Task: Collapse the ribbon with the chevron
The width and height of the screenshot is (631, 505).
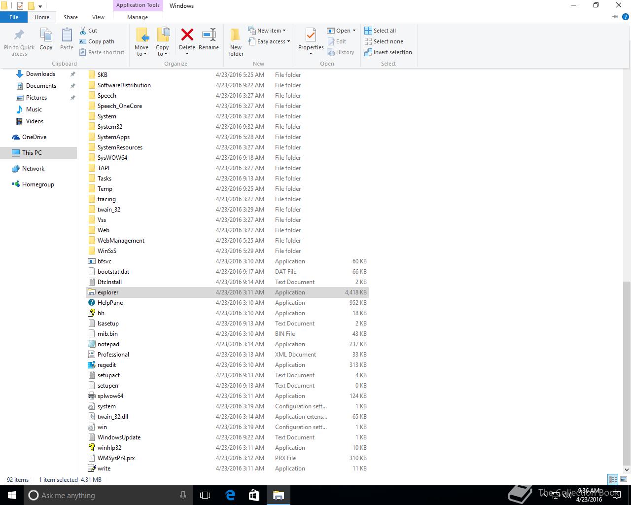Action: point(615,17)
